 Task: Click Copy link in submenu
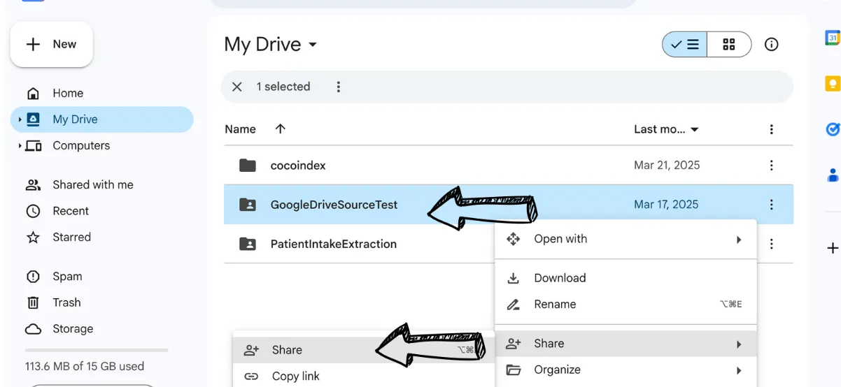[x=363, y=376]
